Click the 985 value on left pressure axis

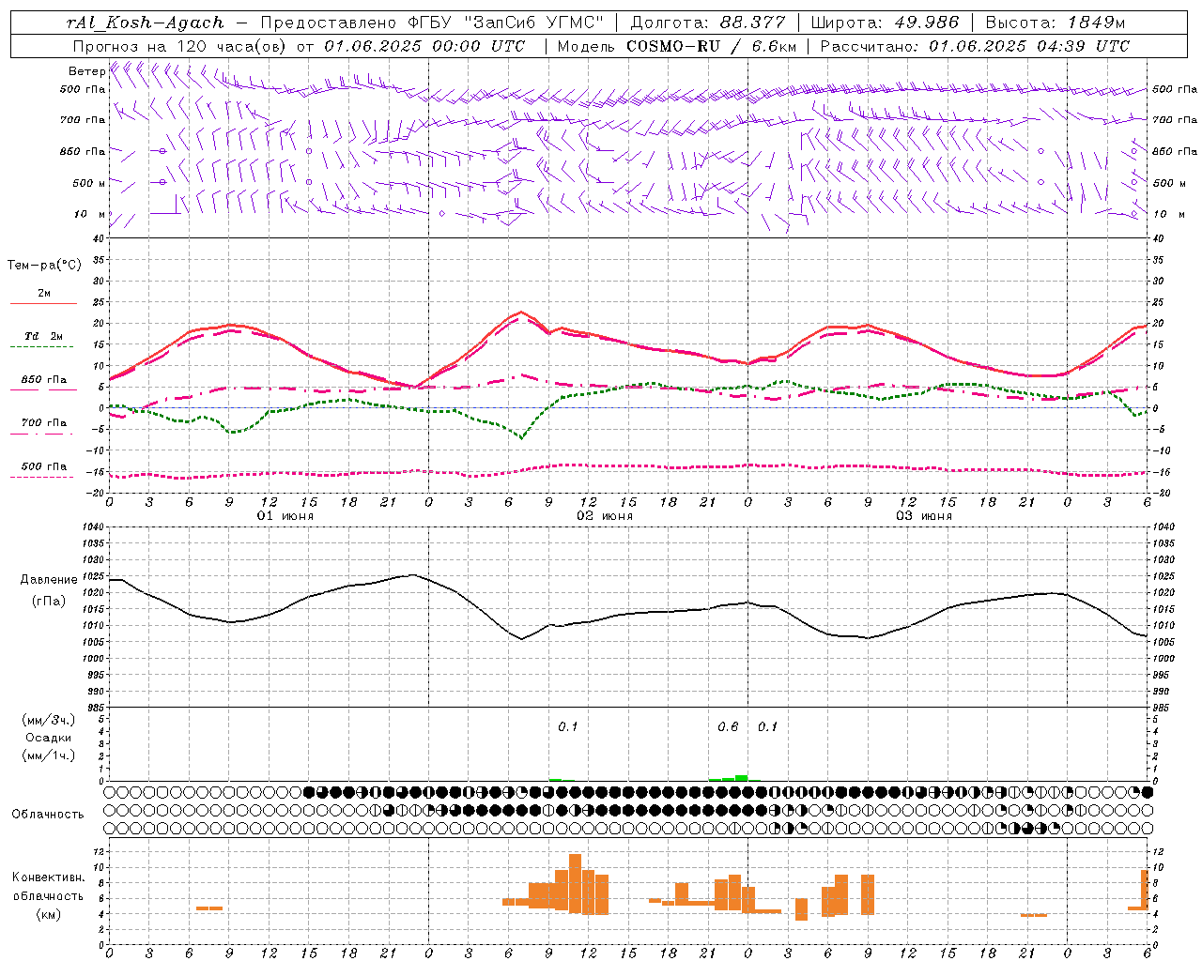coord(94,708)
